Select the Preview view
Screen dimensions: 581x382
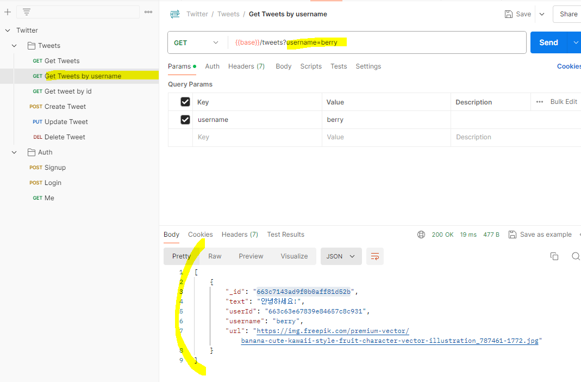251,256
